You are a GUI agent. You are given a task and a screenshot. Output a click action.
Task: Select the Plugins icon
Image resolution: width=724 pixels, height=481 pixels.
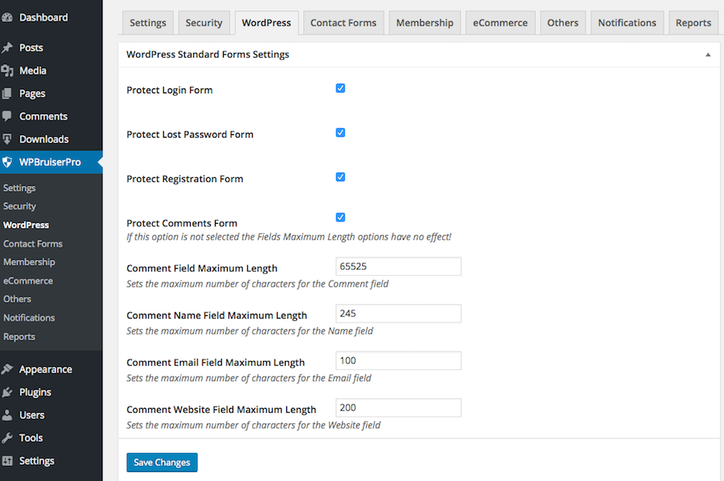[x=11, y=392]
